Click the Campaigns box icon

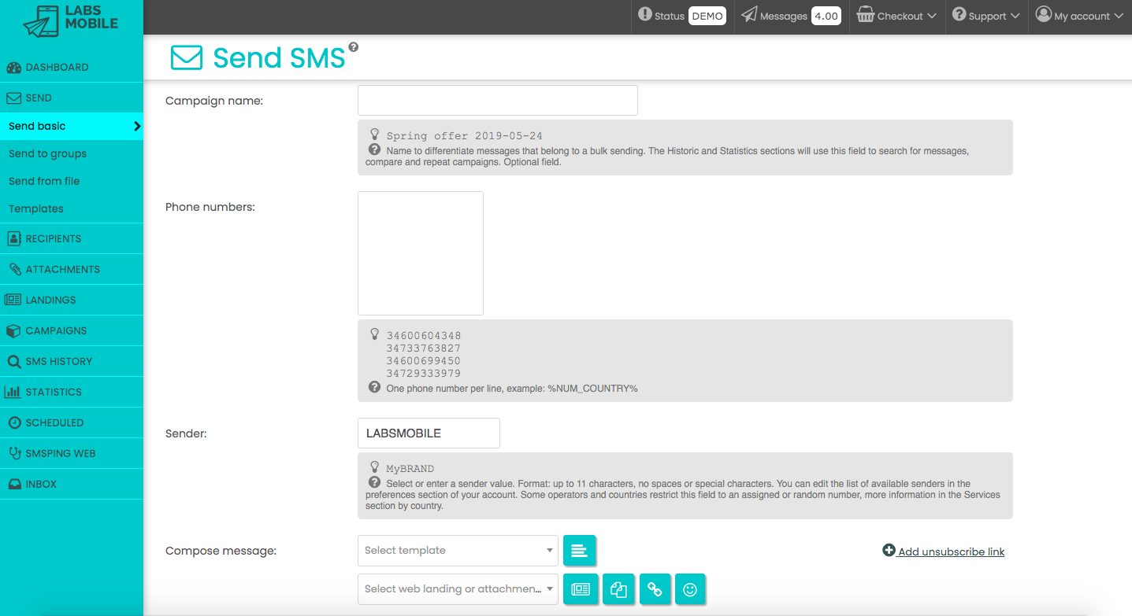point(13,330)
